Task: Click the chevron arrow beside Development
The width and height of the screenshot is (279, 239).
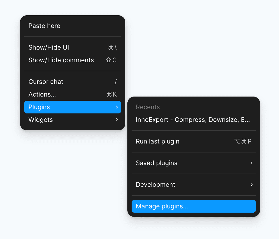Action: 252,185
